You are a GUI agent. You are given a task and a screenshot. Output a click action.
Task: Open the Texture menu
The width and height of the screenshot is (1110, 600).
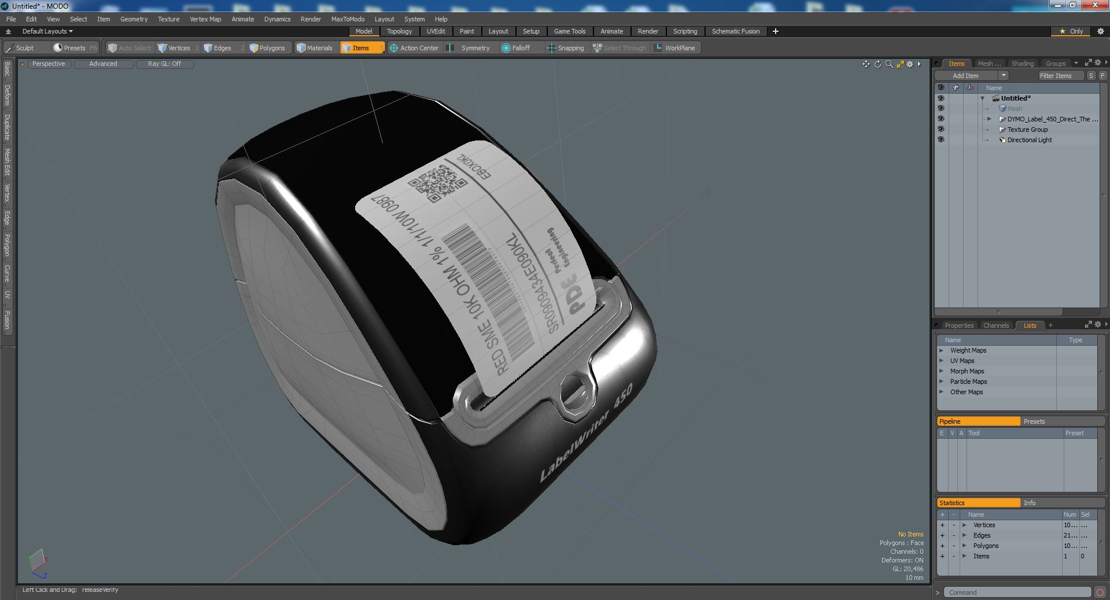coord(168,19)
